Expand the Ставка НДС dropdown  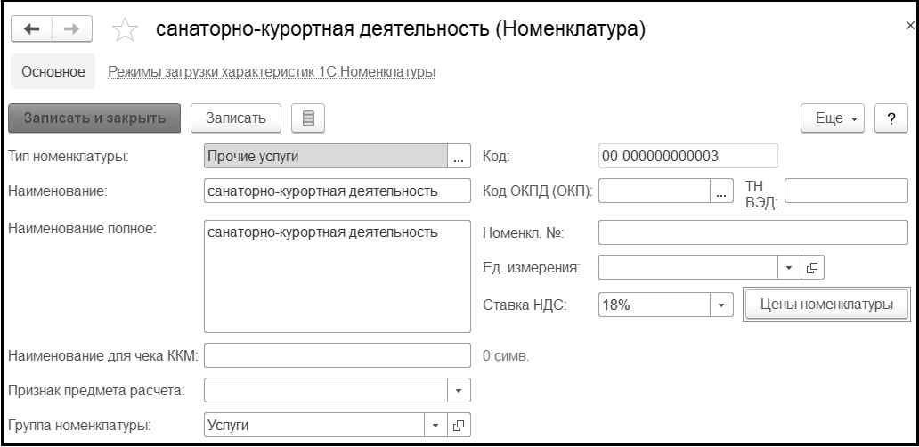click(x=720, y=305)
